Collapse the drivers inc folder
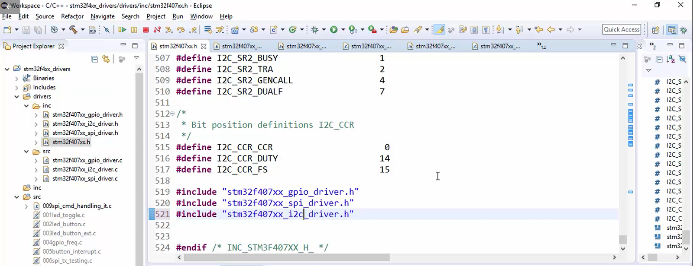The width and height of the screenshot is (693, 266). pos(26,106)
